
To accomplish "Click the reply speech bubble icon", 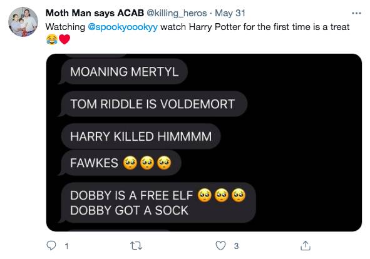I will pos(51,246).
